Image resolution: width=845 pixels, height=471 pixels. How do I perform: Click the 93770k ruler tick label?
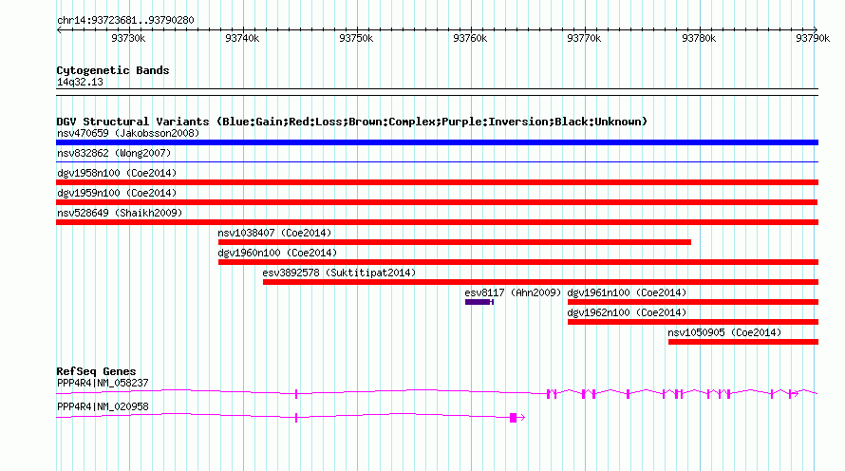click(584, 39)
